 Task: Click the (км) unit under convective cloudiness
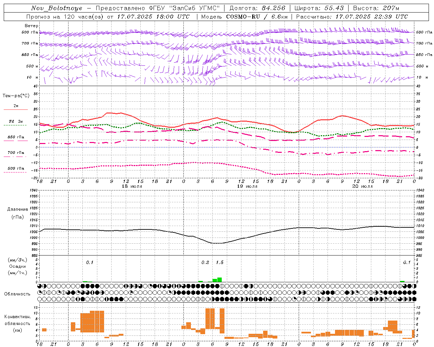17,330
